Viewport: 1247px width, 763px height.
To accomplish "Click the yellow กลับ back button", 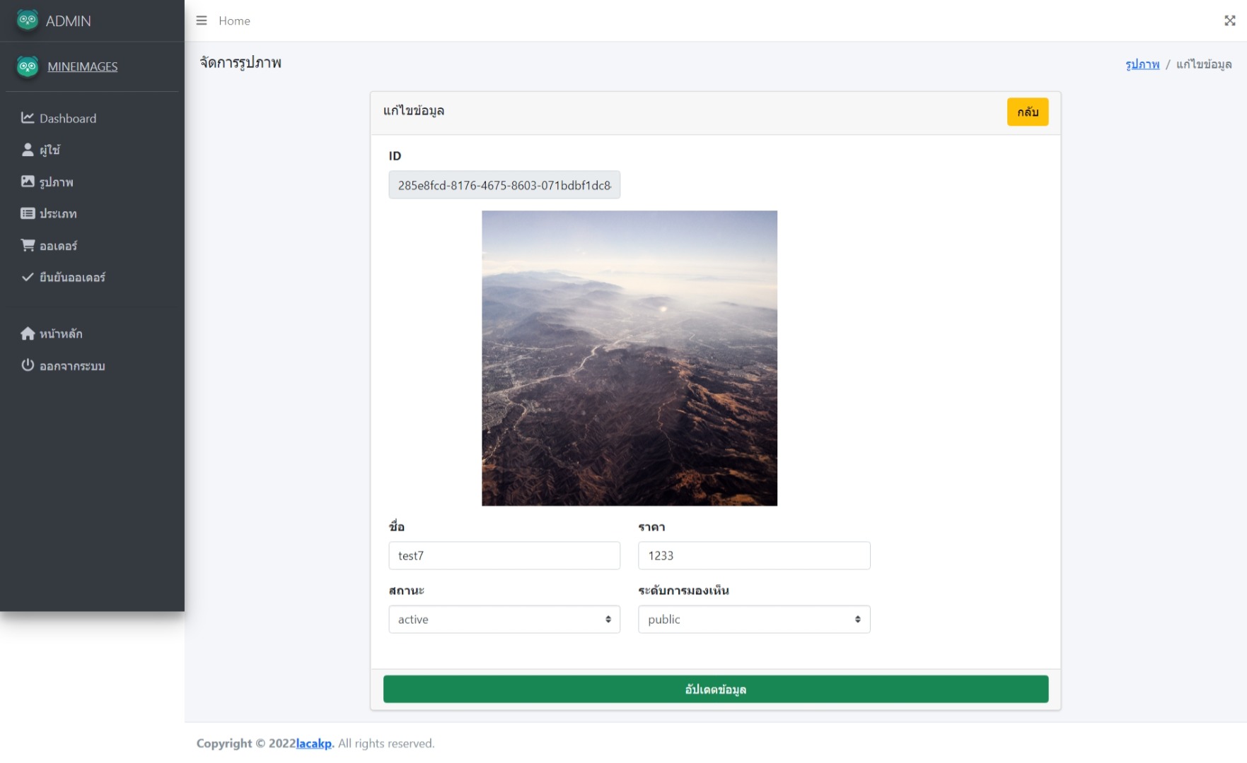I will [1027, 112].
